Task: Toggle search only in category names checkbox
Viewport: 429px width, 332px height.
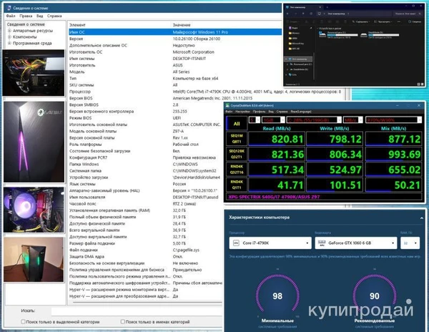Action: pos(124,322)
